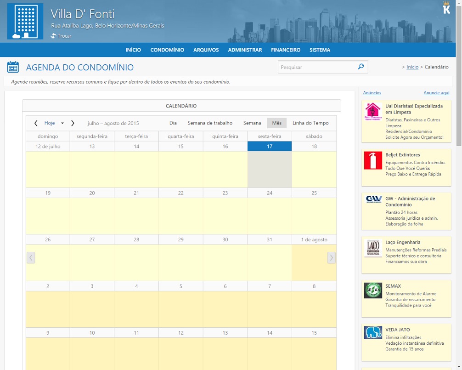
Task: Click the magnifier search icon
Action: click(x=361, y=67)
